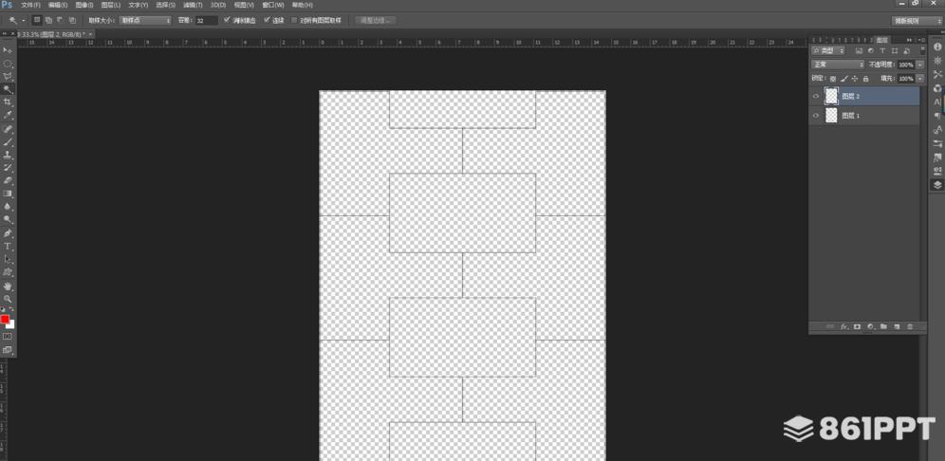This screenshot has height=461, width=945.
Task: Toggle lock transparent pixels
Action: click(833, 79)
